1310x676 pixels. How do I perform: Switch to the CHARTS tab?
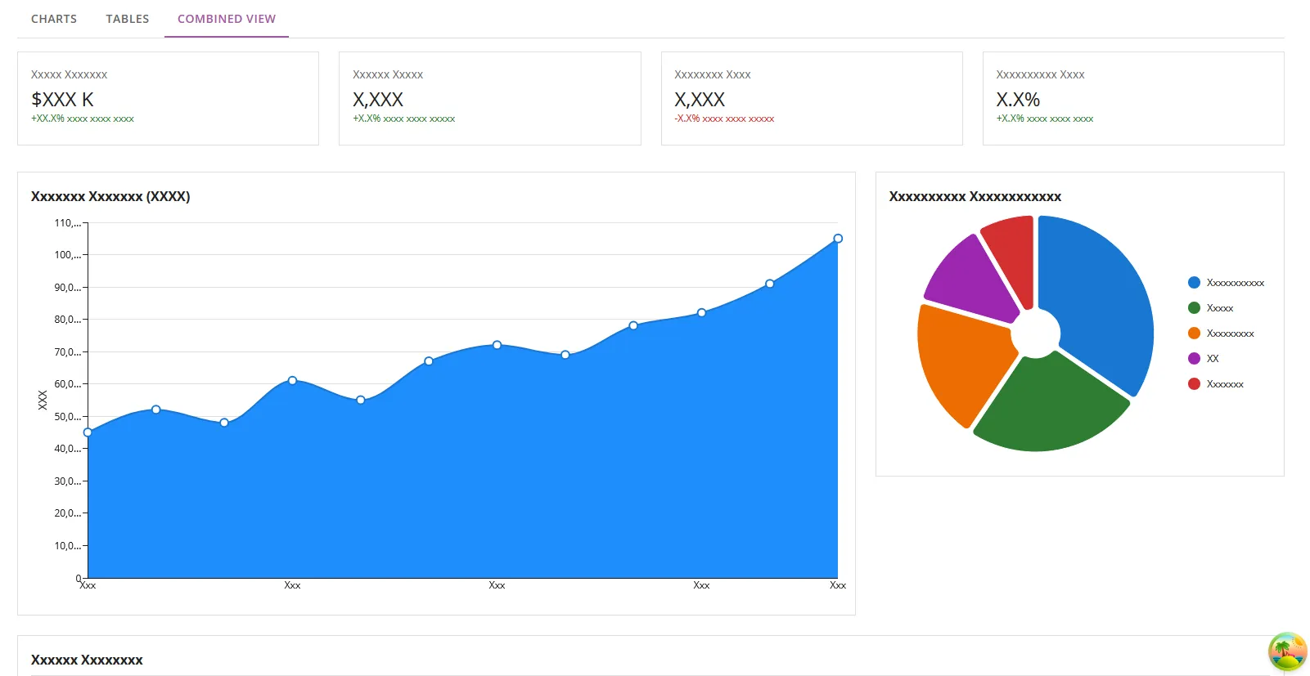click(x=54, y=19)
